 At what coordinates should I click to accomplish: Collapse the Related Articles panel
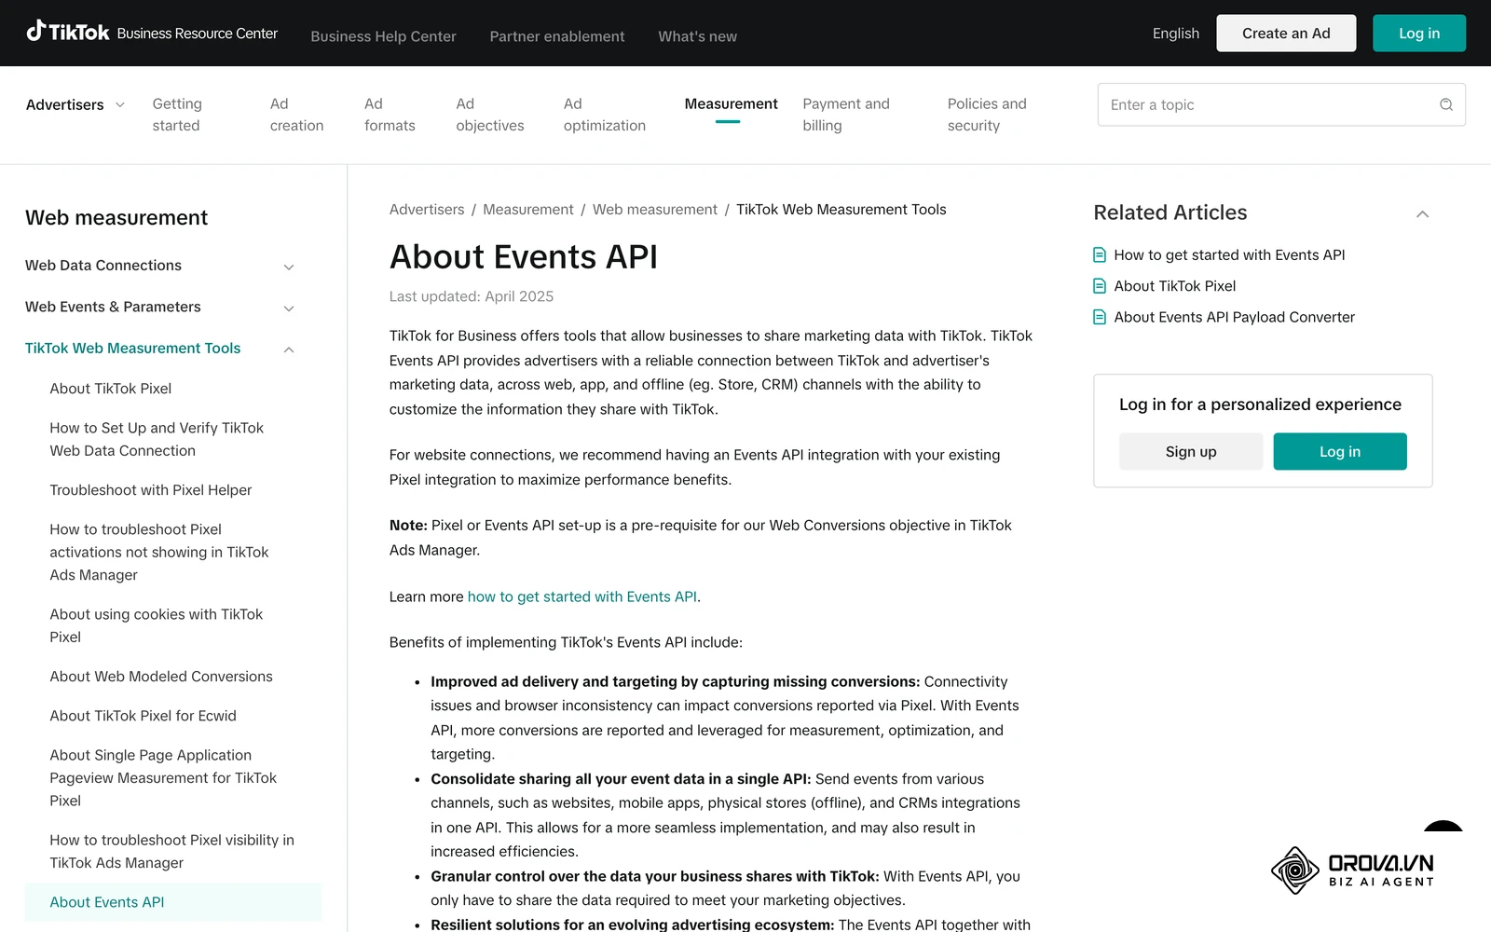point(1422,214)
